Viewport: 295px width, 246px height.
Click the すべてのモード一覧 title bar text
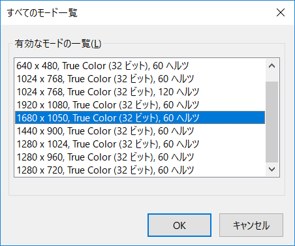[42, 13]
